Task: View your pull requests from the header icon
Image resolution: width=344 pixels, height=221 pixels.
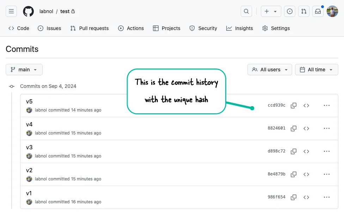Action: [304, 11]
